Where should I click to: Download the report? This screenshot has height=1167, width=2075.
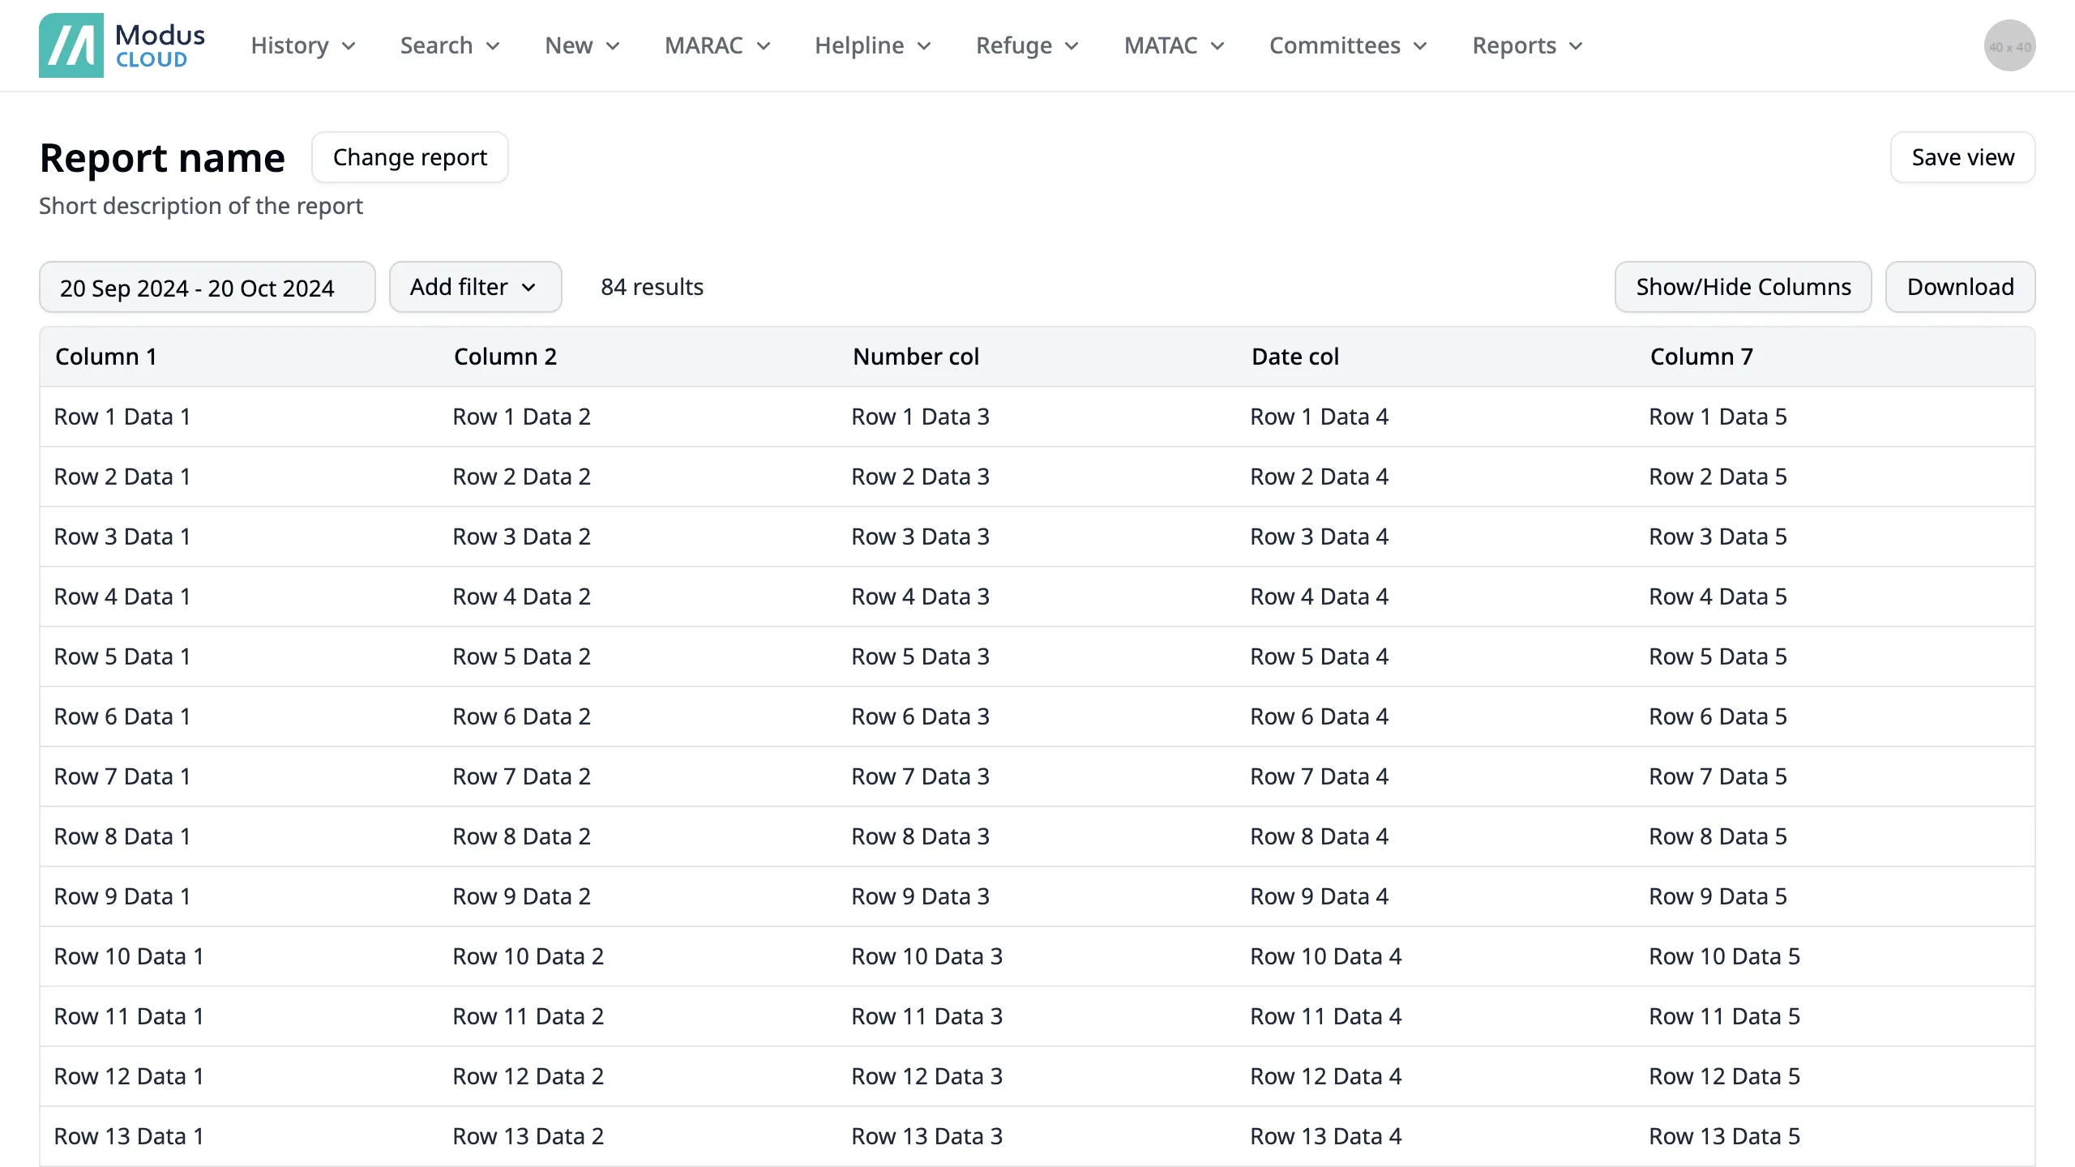point(1959,287)
